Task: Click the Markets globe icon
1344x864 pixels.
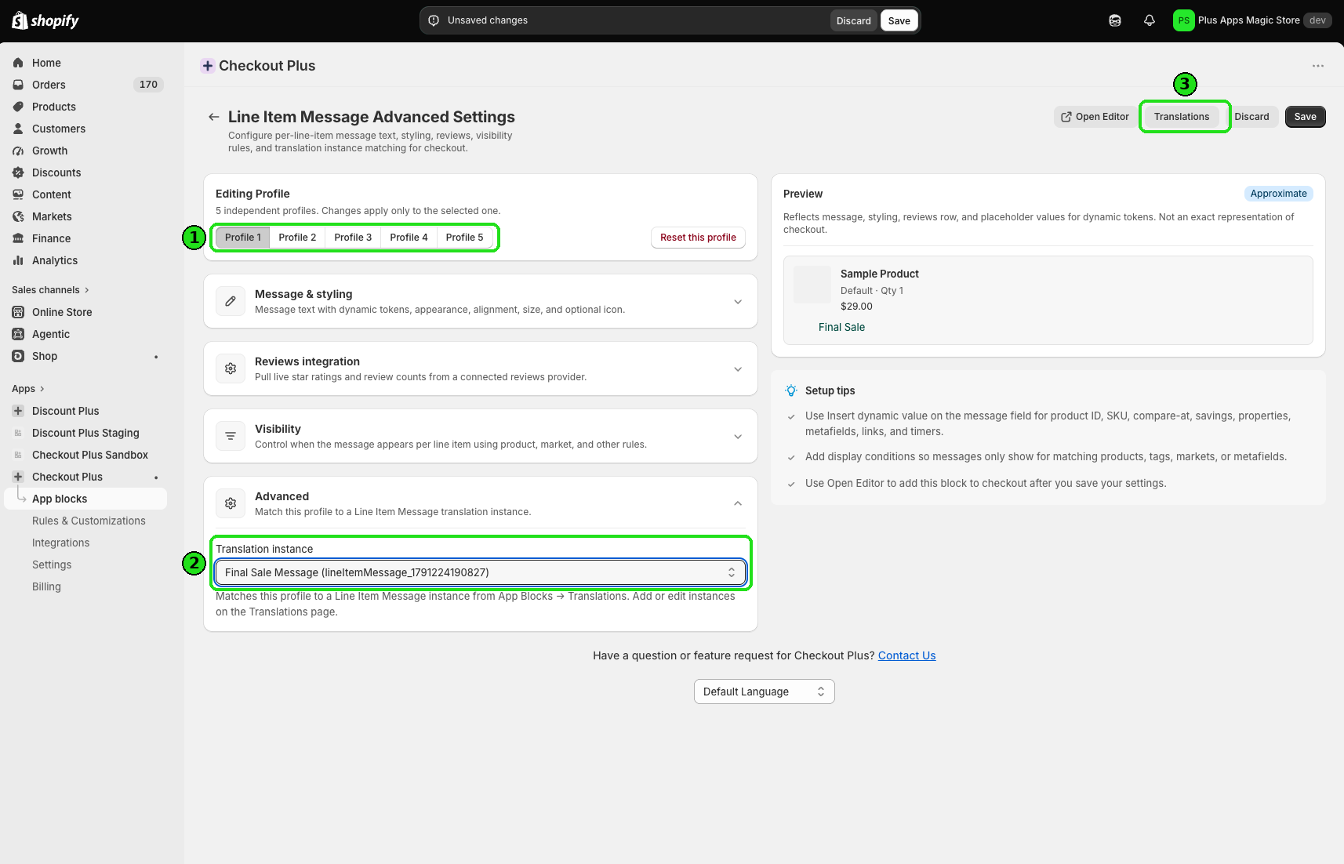Action: 18,216
